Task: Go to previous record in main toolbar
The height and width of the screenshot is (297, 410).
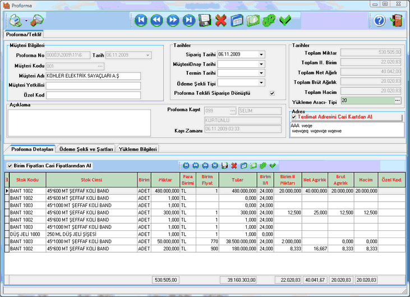Action: [157, 20]
